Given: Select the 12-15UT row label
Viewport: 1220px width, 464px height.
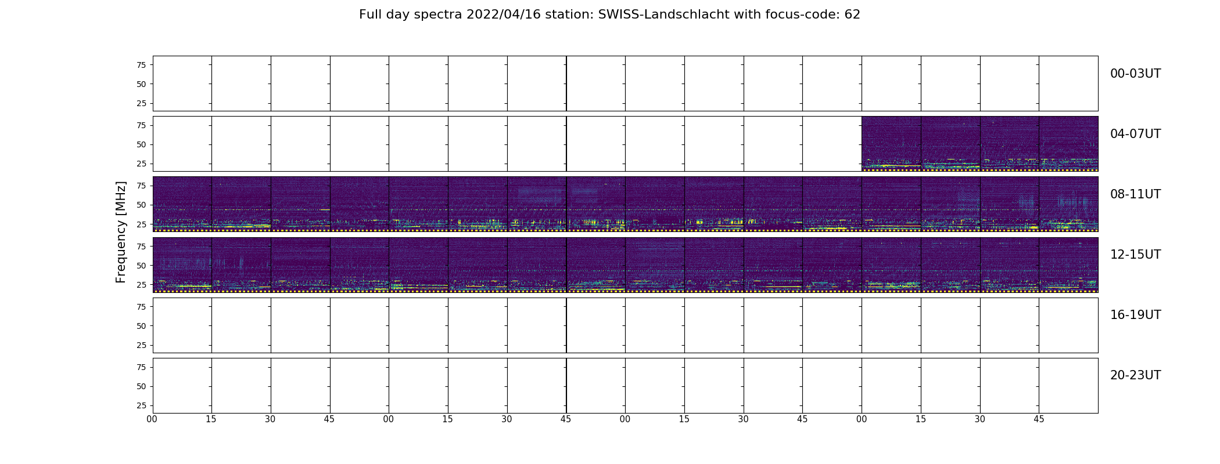Looking at the screenshot, I should [1135, 255].
